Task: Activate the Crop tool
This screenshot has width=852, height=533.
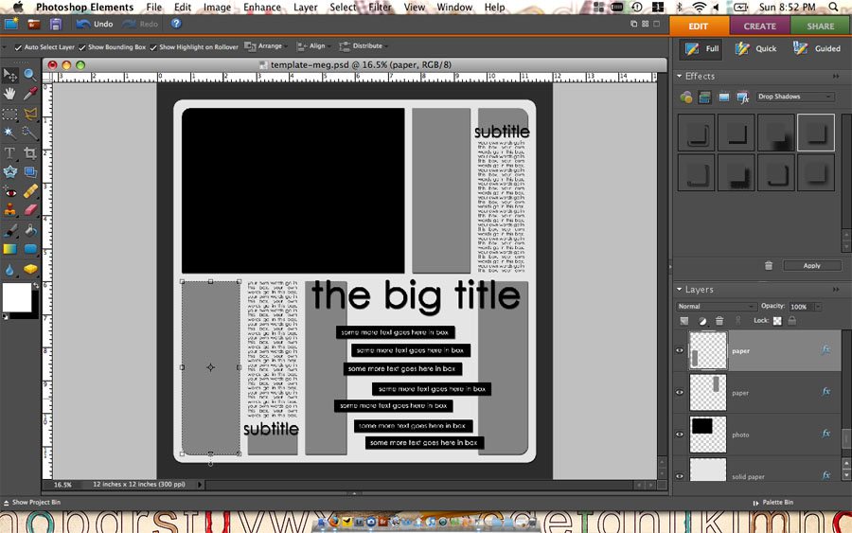Action: [x=30, y=152]
